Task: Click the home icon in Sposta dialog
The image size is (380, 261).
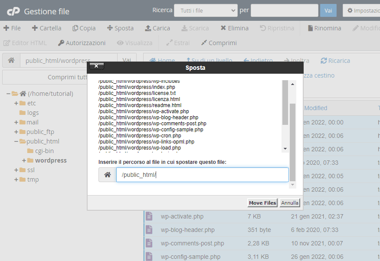Action: tap(107, 175)
